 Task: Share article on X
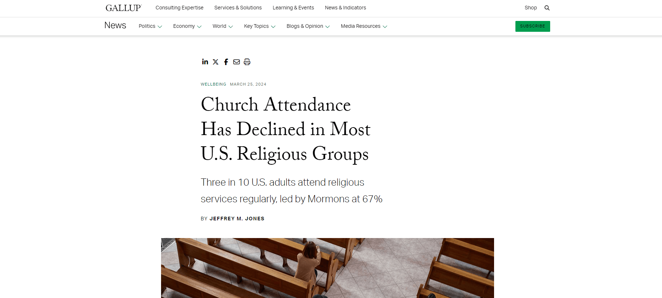coord(216,62)
